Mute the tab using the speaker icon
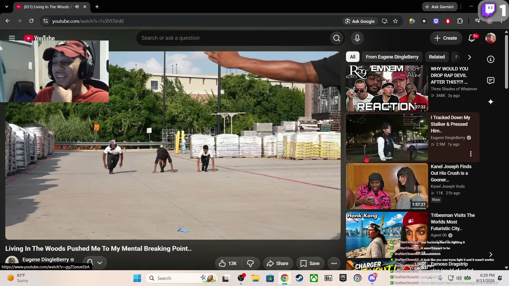The height and width of the screenshot is (286, 509). pyautogui.click(x=77, y=7)
